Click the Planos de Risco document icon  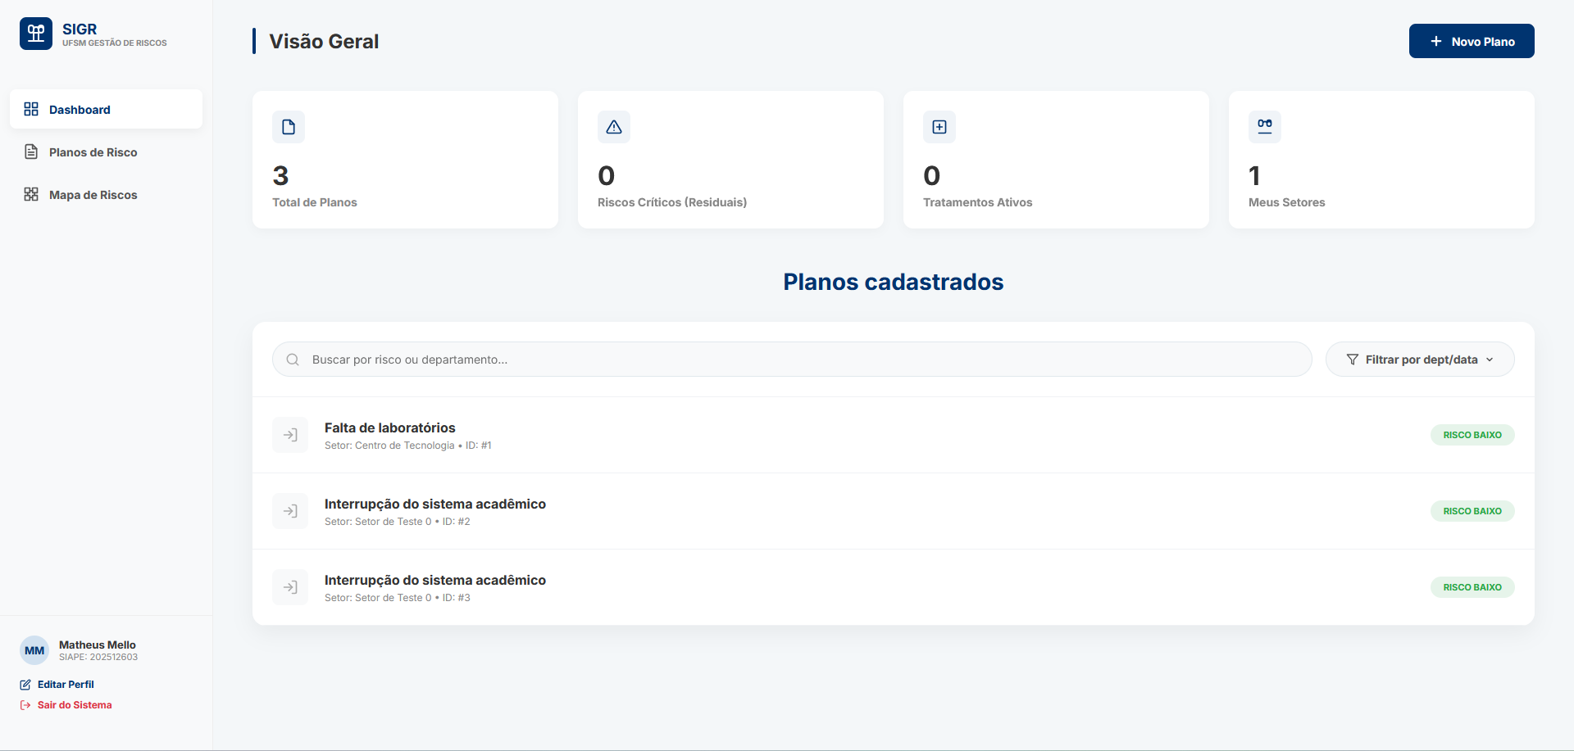[31, 152]
